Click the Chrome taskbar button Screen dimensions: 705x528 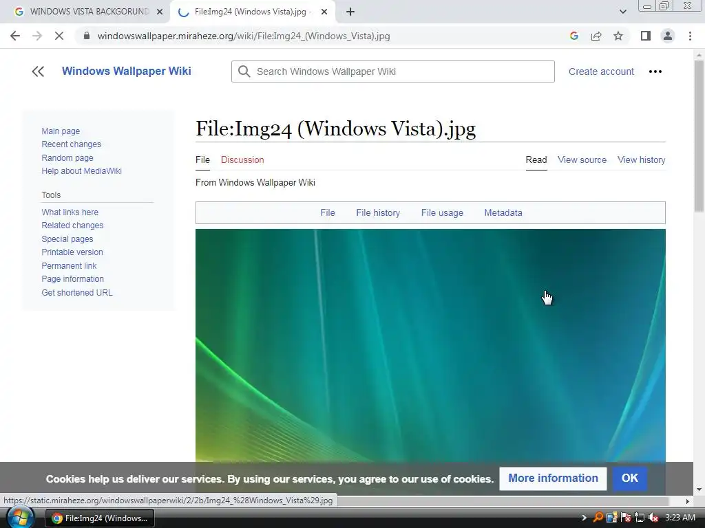(x=100, y=518)
